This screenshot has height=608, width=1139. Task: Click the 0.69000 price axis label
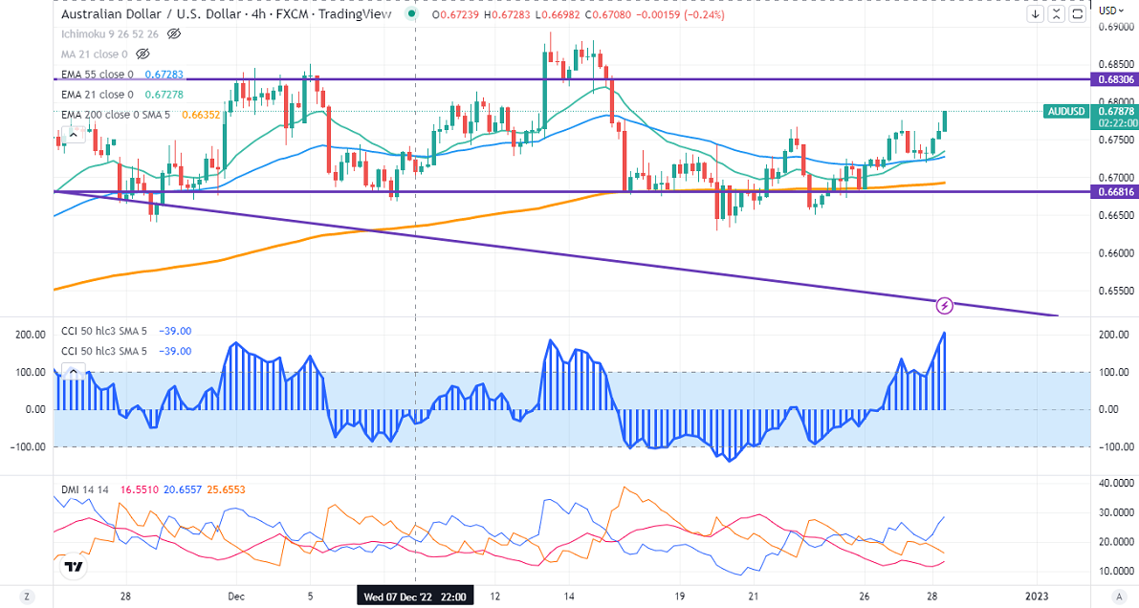pos(1117,27)
